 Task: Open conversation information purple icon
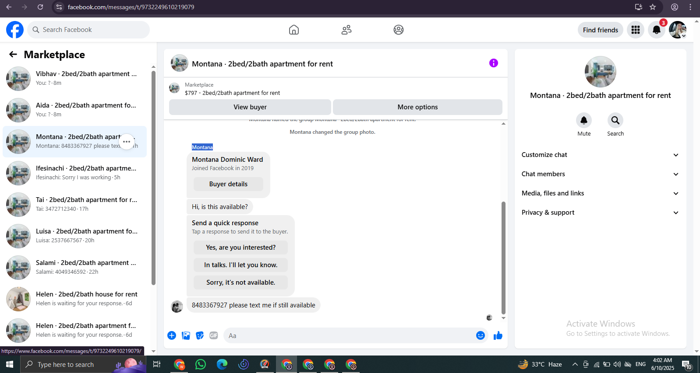click(494, 63)
